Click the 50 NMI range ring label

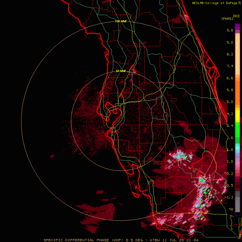pyautogui.click(x=121, y=71)
